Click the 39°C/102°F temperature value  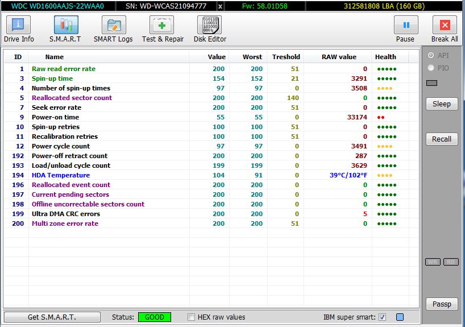tap(348, 175)
